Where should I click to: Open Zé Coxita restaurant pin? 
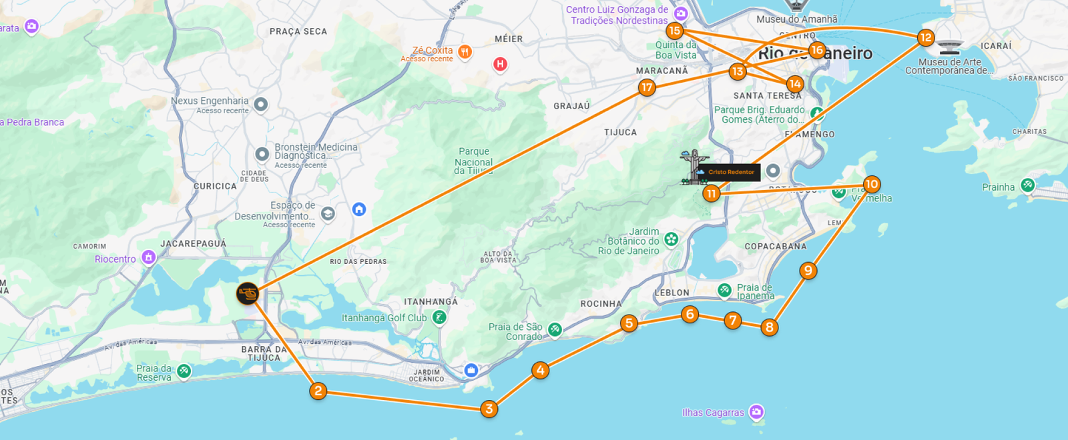(x=465, y=51)
